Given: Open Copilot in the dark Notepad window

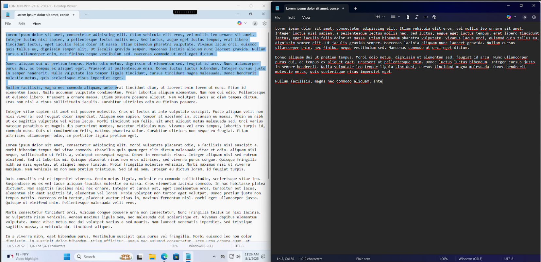Looking at the screenshot, I should click(509, 17).
